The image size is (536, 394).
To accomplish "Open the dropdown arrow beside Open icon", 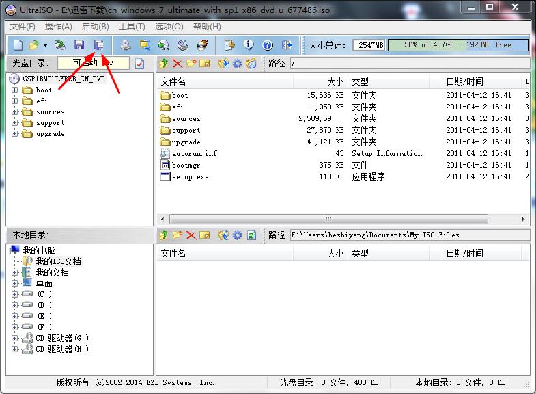I will 45,45.
